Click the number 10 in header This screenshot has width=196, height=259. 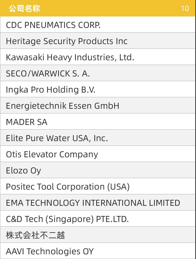pyautogui.click(x=185, y=8)
